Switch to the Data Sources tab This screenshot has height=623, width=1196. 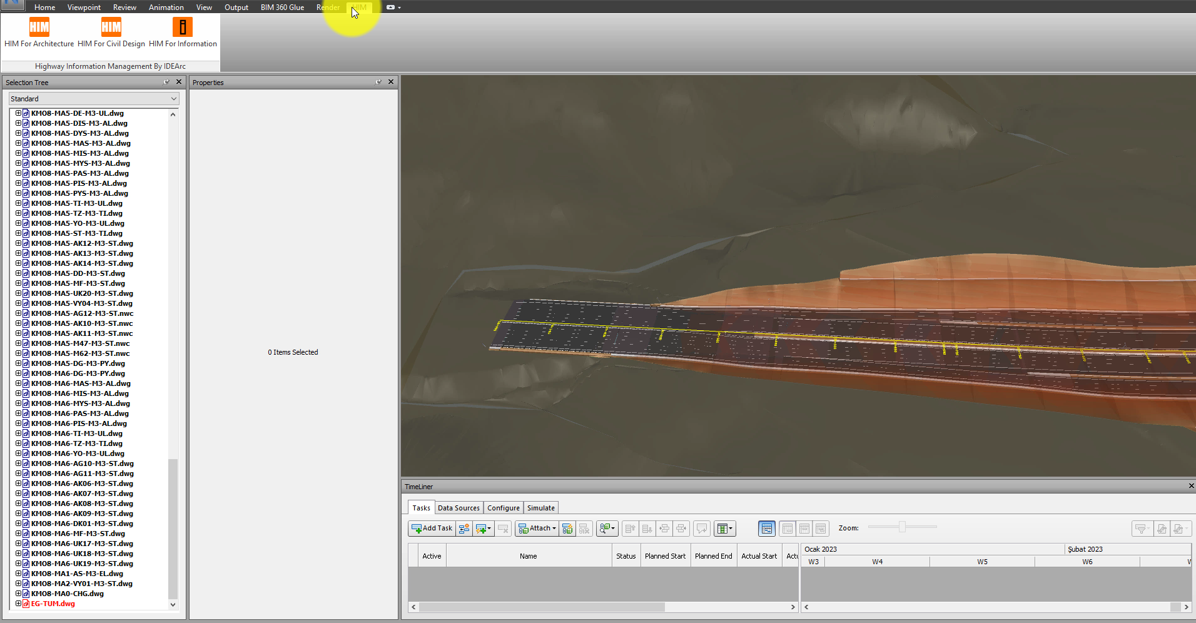coord(459,507)
